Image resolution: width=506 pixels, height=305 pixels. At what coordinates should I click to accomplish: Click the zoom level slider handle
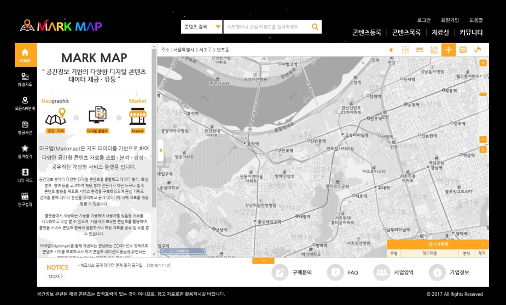coord(483,95)
